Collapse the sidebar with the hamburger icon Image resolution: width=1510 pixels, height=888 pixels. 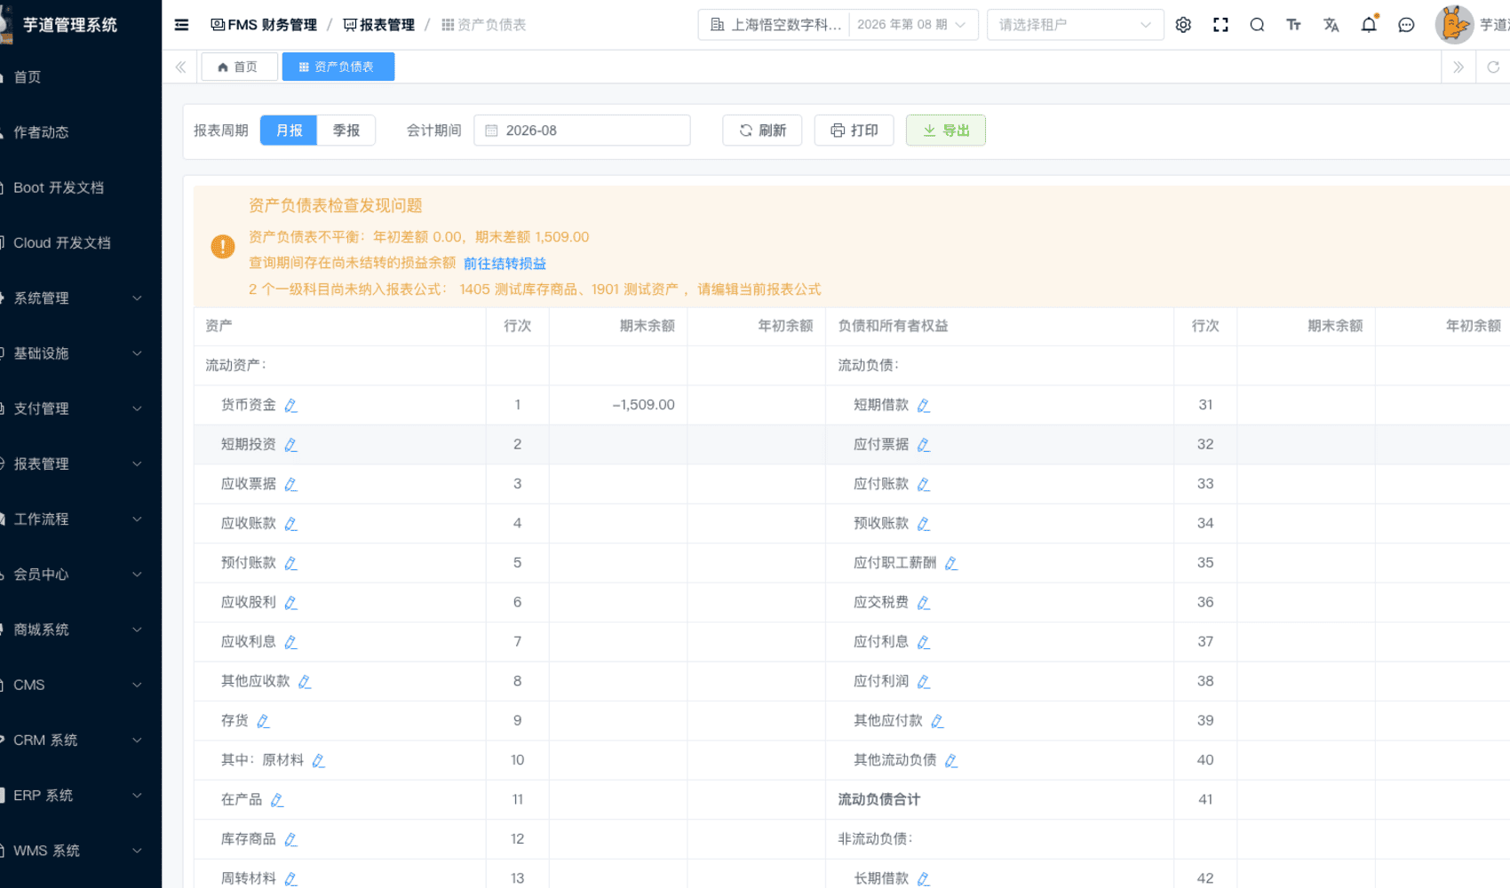click(x=181, y=25)
